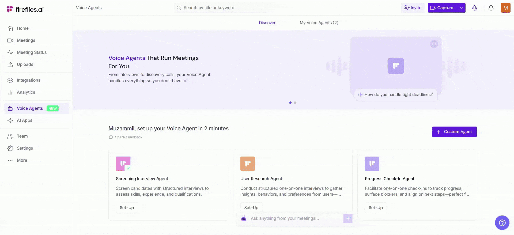Select the first banner slide dot
Image resolution: width=514 pixels, height=235 pixels.
coord(290,103)
